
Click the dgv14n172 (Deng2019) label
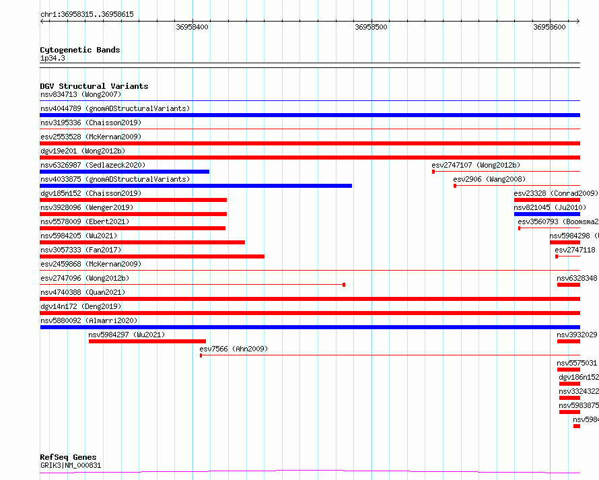pos(81,306)
